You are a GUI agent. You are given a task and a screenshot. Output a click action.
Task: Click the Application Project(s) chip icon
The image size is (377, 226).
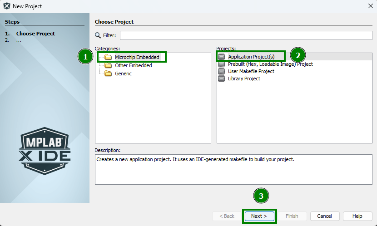pos(222,57)
